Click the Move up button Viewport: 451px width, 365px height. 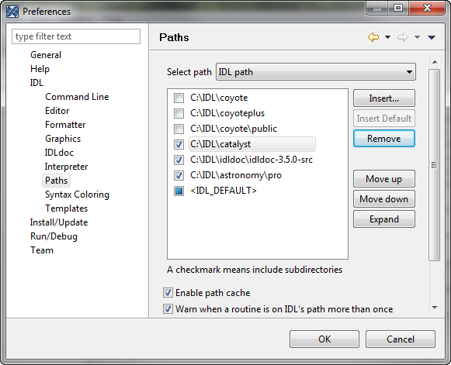[x=384, y=178]
